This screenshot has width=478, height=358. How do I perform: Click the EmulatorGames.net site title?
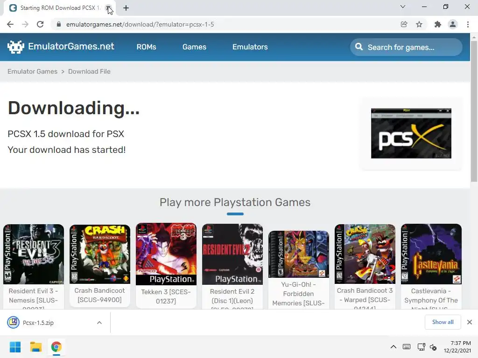71,46
